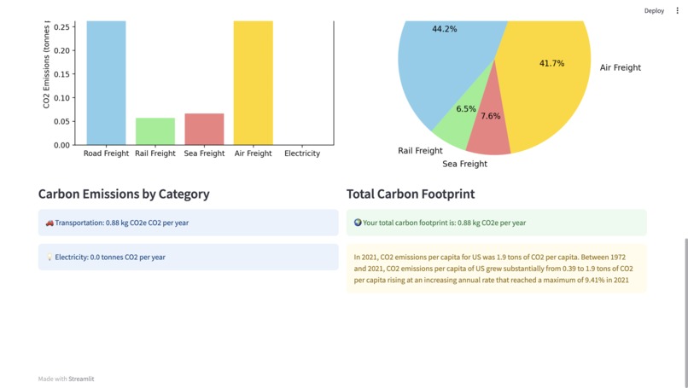Click the red Sea Freight bar
This screenshot has height=388, width=688.
coord(204,129)
